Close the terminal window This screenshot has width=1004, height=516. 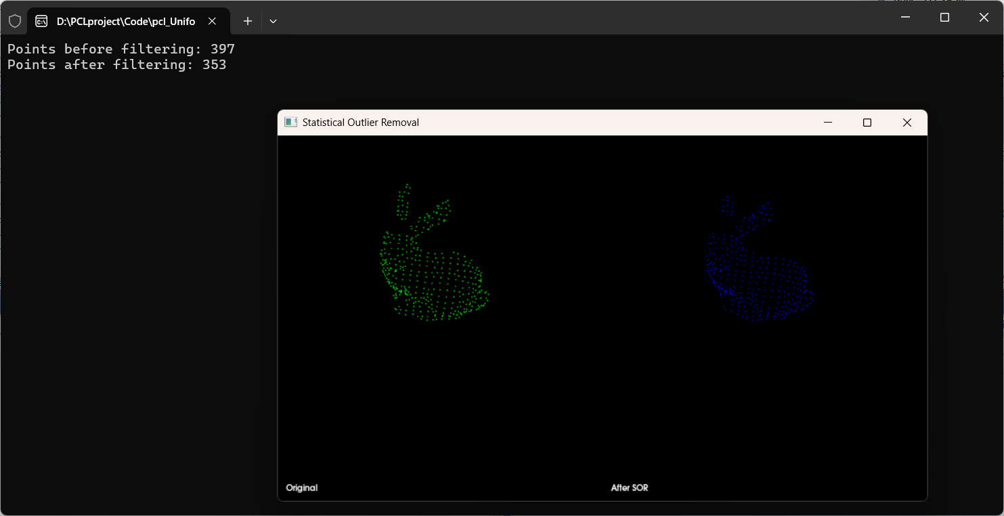click(x=984, y=18)
